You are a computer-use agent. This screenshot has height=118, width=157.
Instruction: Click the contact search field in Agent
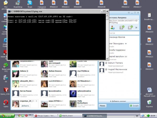[x=124, y=33]
